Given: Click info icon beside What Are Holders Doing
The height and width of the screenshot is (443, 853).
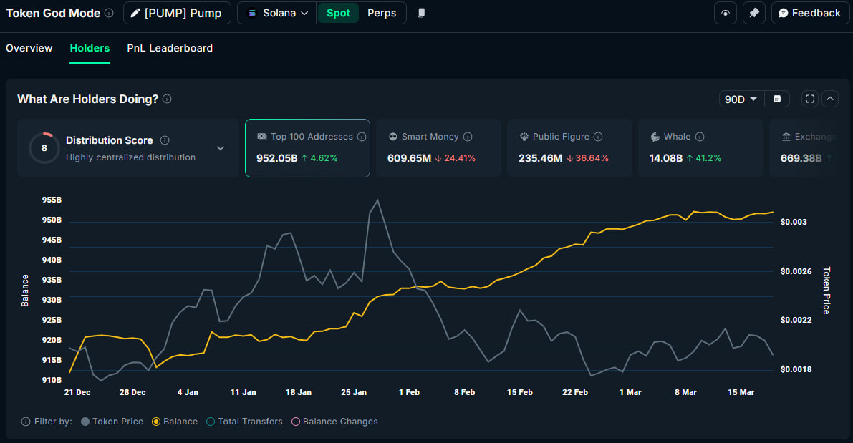Looking at the screenshot, I should pos(167,99).
